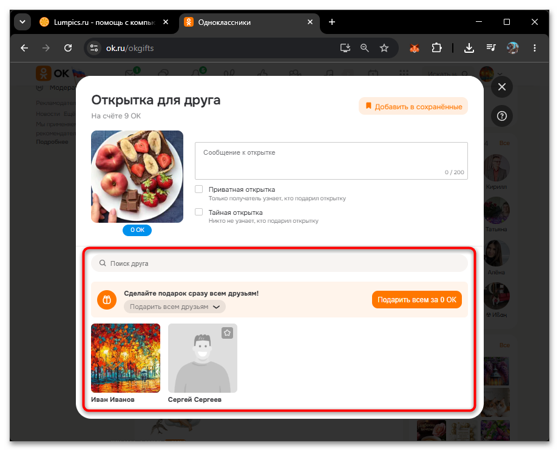The height and width of the screenshot is (451, 559).
Task: Click Добавить в сохранённые button
Action: pos(413,106)
